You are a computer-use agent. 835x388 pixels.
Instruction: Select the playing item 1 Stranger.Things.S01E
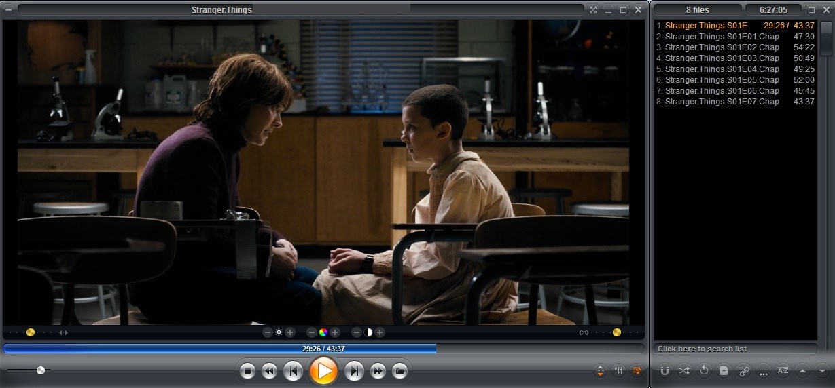pyautogui.click(x=735, y=26)
